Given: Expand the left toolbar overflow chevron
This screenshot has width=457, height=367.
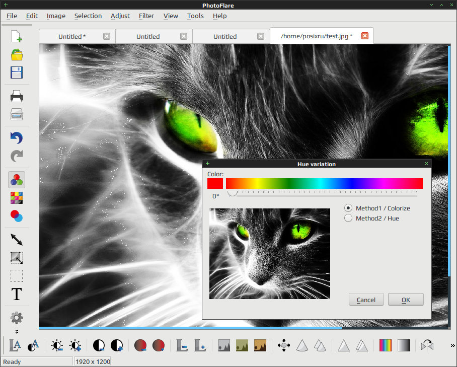Looking at the screenshot, I should 17,331.
